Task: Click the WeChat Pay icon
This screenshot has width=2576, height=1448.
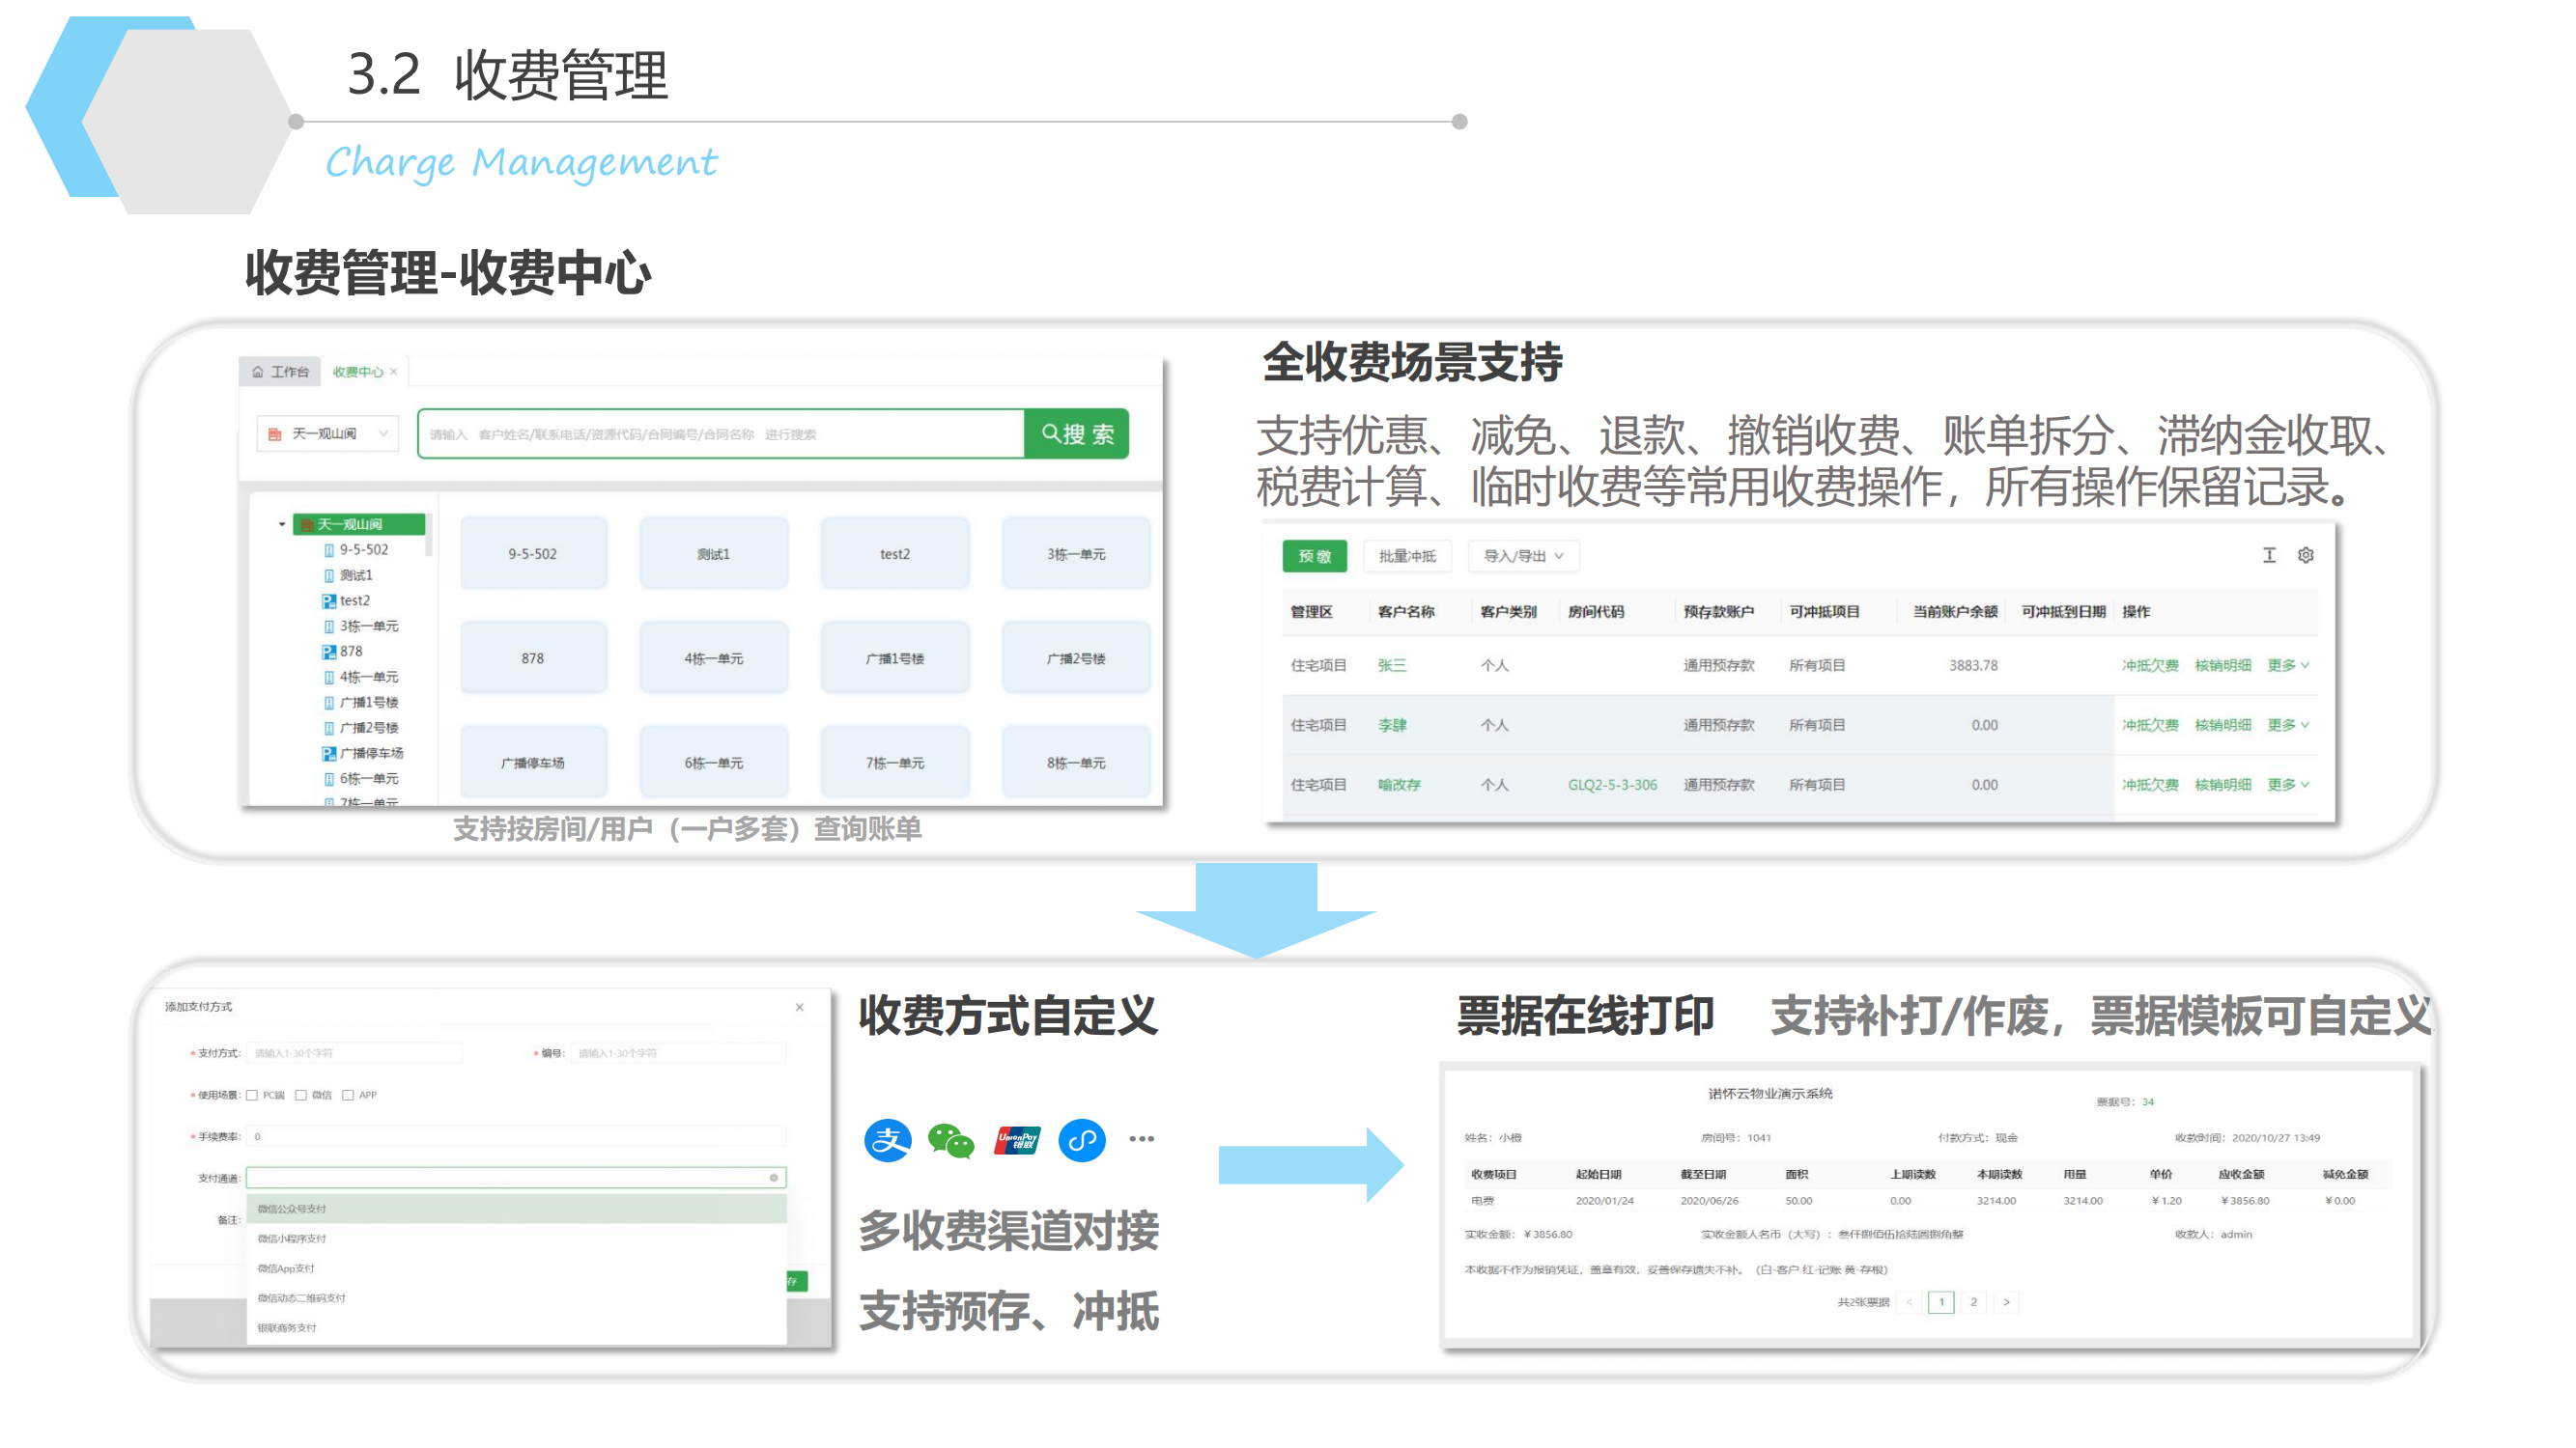Action: (x=950, y=1139)
